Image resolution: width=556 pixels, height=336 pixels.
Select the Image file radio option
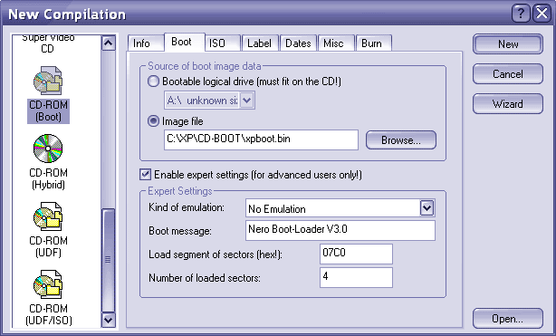coord(153,121)
